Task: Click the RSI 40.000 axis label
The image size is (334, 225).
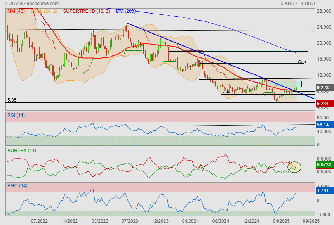Action: 324,132
